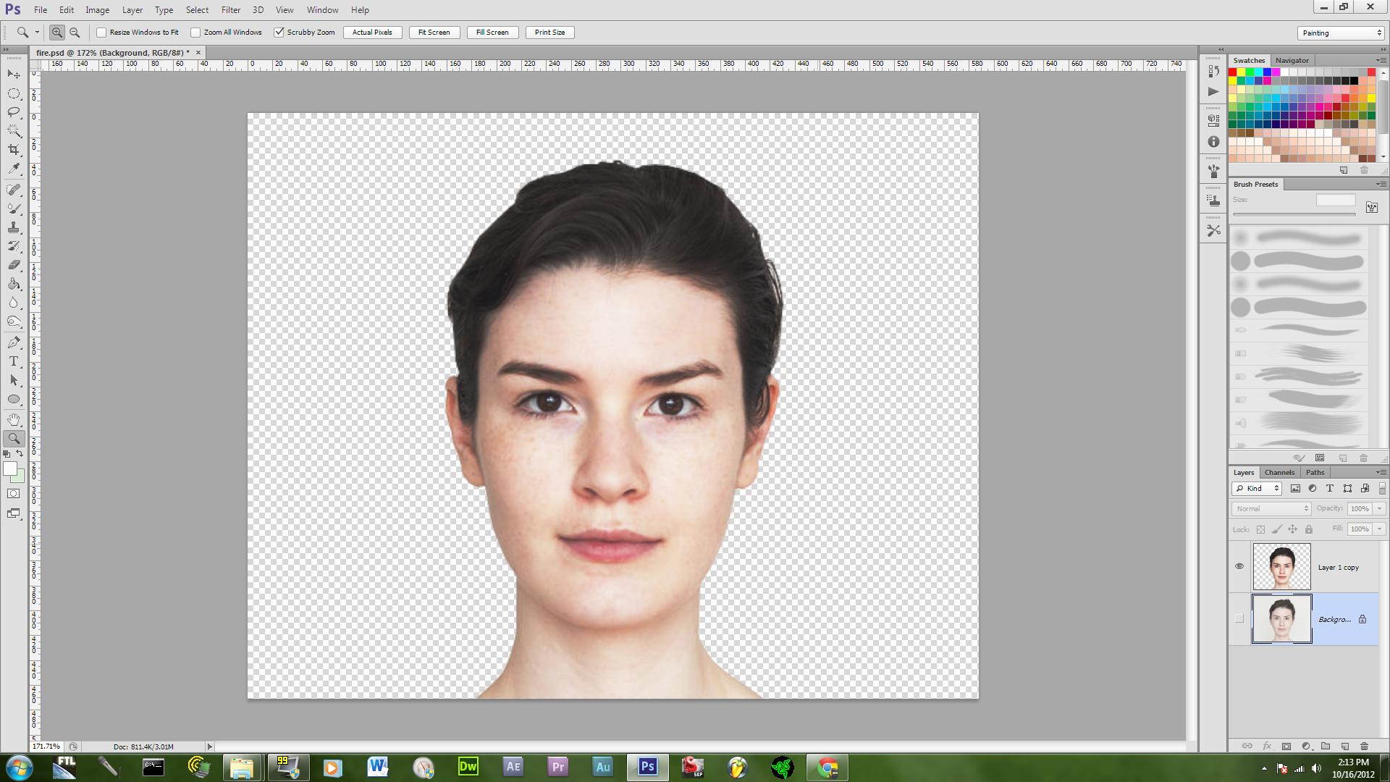Select the Layer 1 copy thumbnail
The image size is (1390, 782).
tap(1281, 567)
